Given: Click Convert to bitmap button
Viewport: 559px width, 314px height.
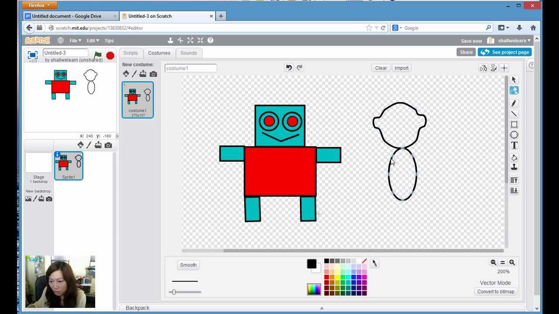Looking at the screenshot, I should [496, 292].
